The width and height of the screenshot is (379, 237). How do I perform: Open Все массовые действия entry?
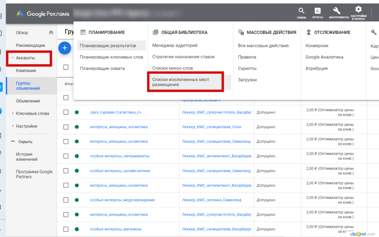click(263, 45)
